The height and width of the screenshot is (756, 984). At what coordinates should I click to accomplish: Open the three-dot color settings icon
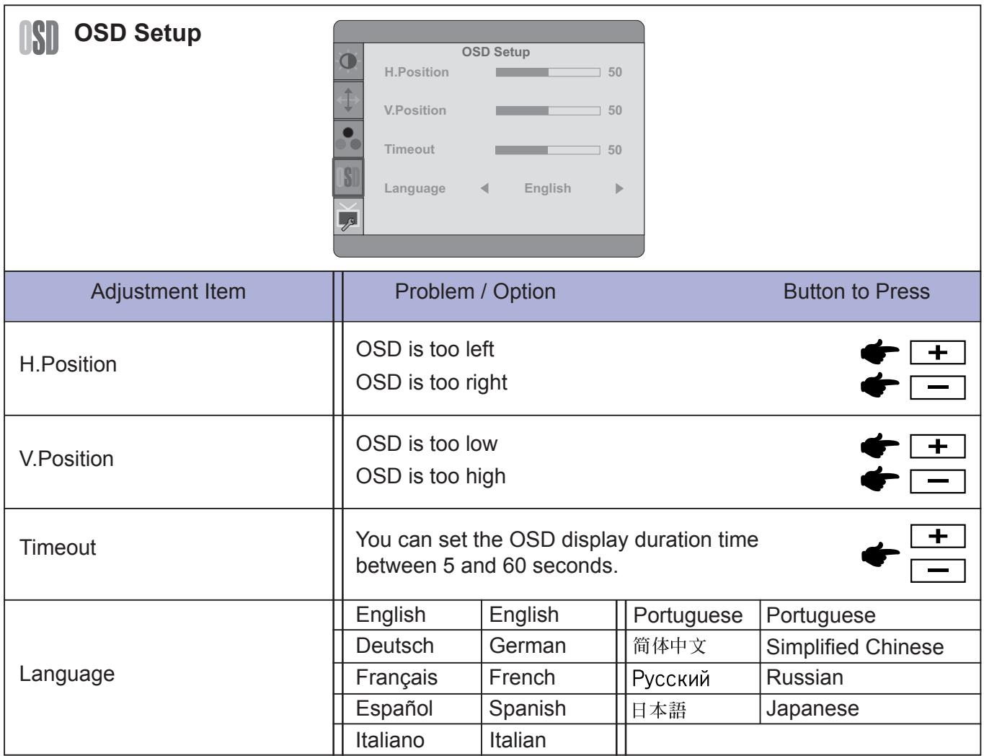[348, 139]
